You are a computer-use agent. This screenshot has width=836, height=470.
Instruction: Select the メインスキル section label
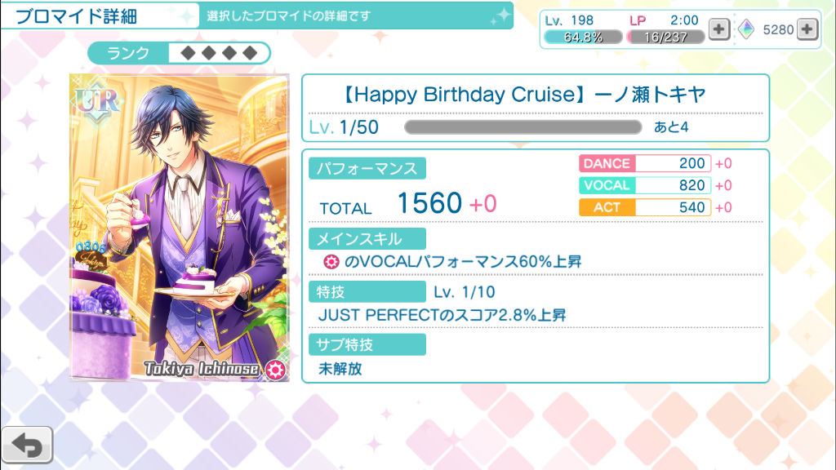pyautogui.click(x=367, y=239)
